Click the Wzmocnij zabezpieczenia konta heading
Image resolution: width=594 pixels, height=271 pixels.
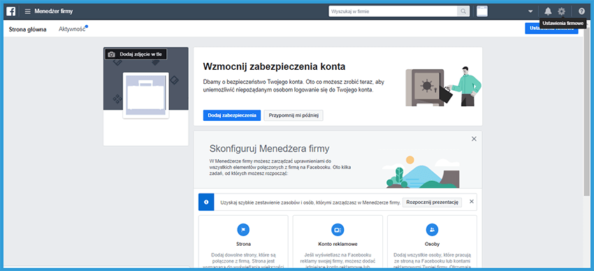(274, 67)
